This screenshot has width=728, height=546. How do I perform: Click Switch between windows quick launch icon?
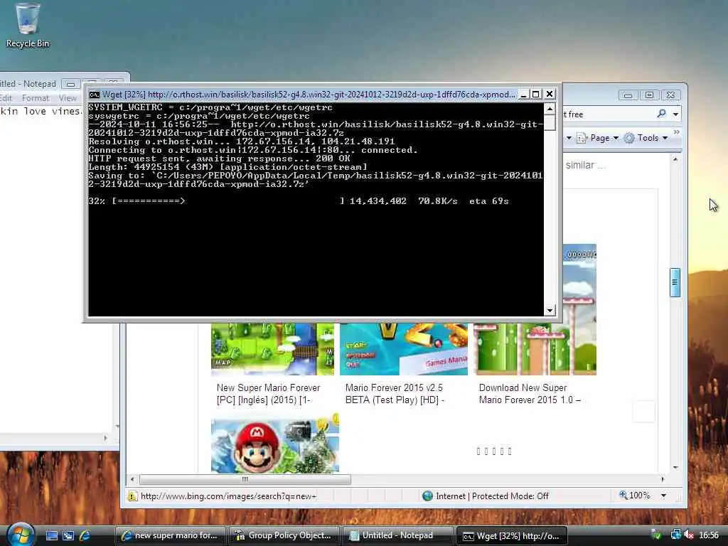coord(68,536)
